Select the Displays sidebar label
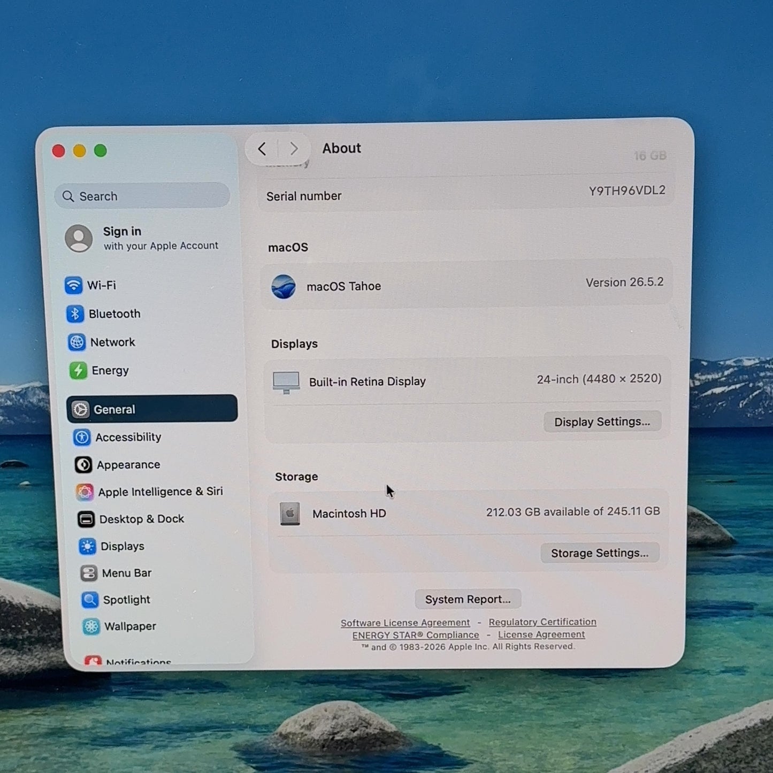773x773 pixels. 123,546
